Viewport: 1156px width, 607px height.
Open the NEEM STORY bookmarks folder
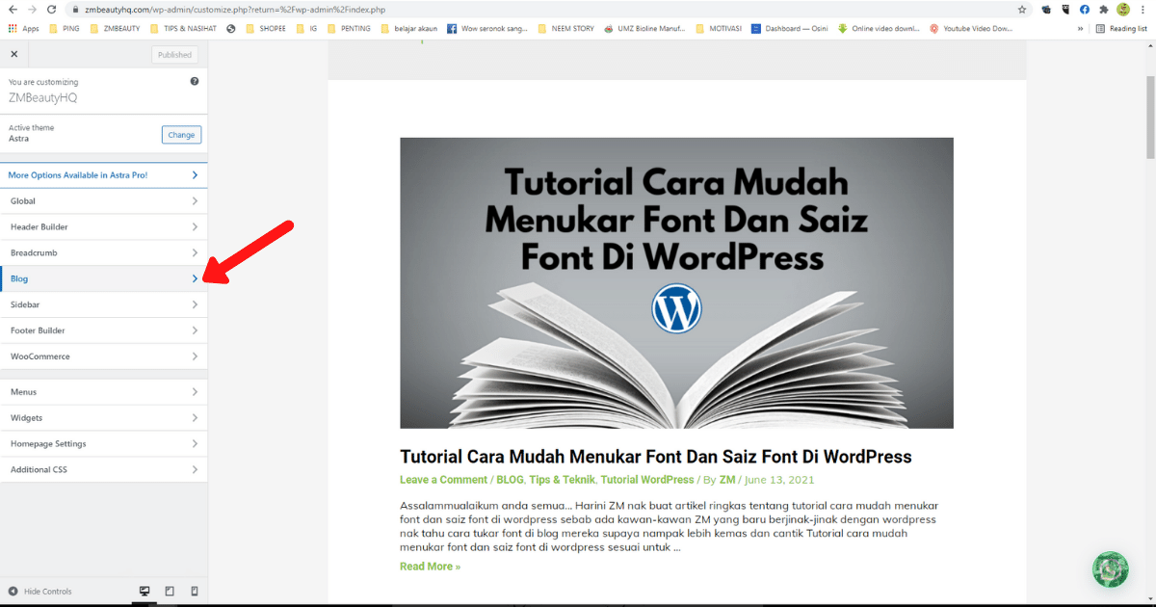click(x=565, y=29)
